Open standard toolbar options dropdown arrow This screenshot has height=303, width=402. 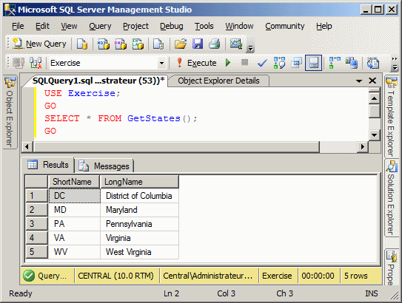point(250,48)
